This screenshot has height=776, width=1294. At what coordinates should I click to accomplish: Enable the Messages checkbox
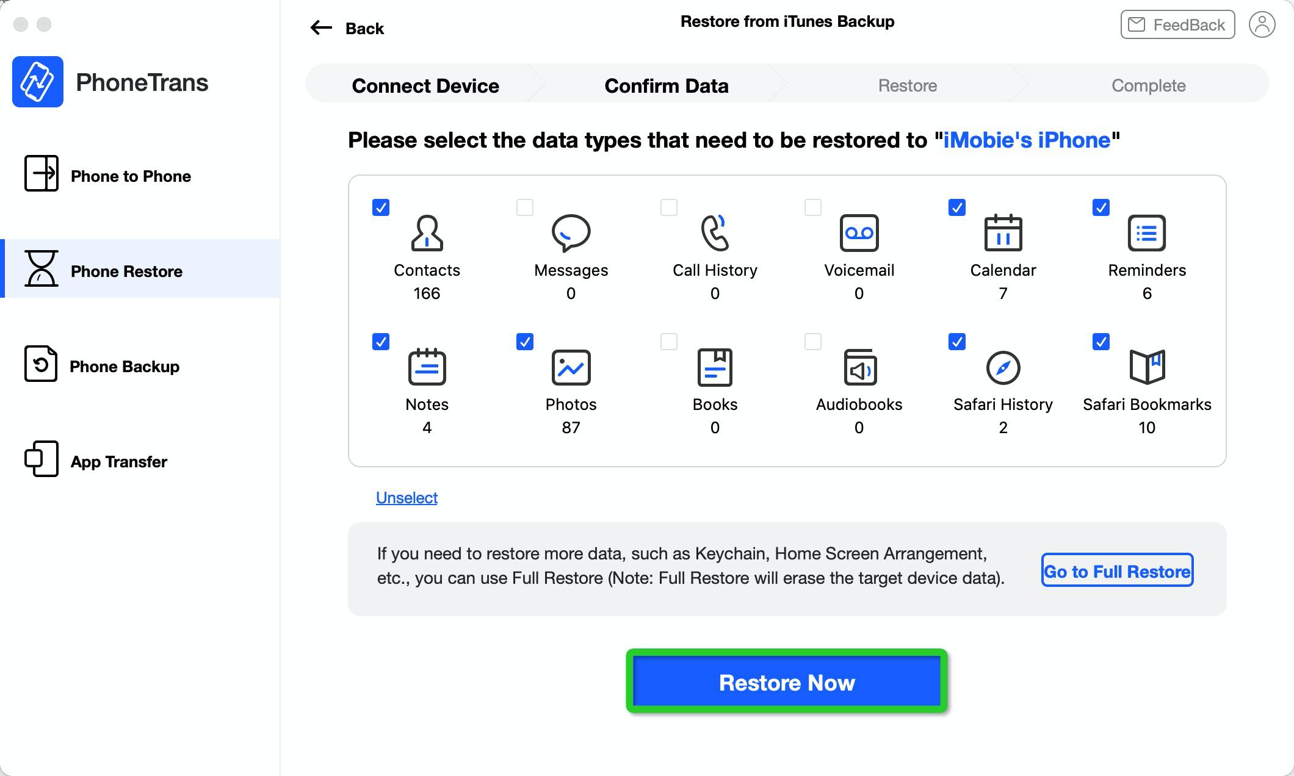click(x=524, y=207)
